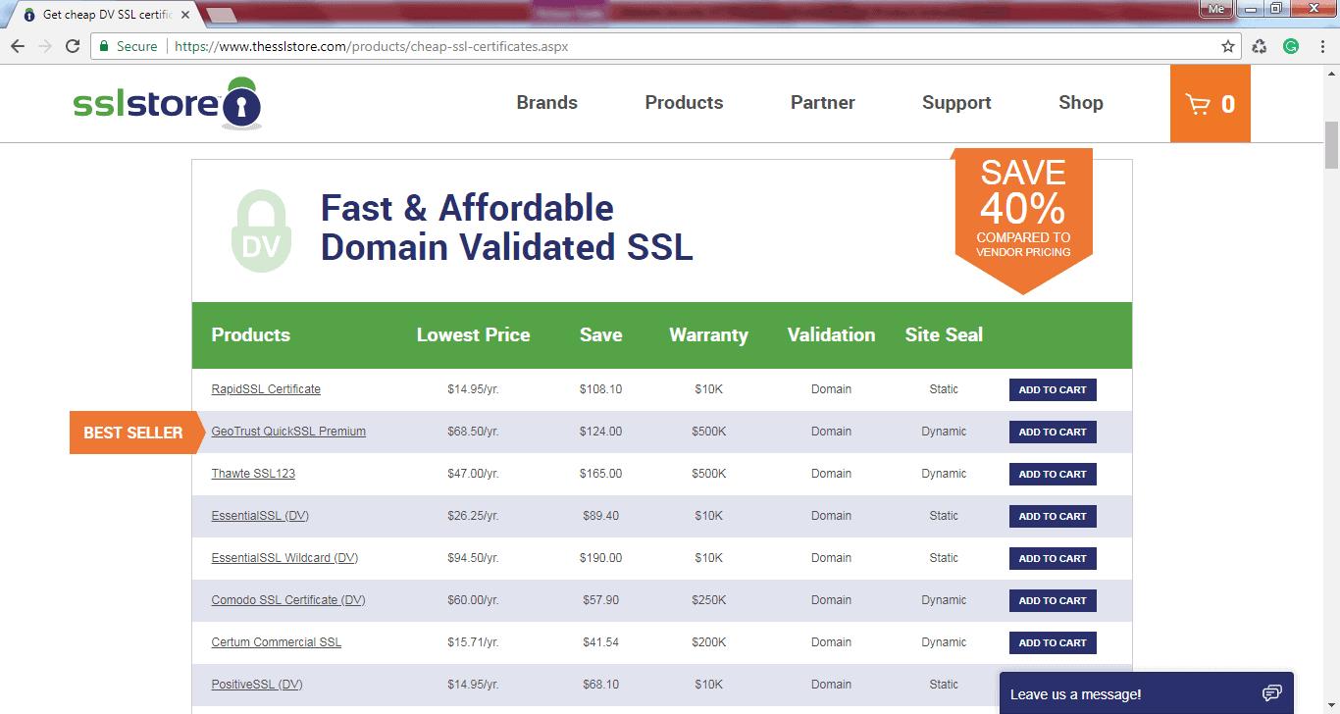Screen dimensions: 1340x714
Task: Click the Secure padlock in the address bar
Action: [105, 45]
